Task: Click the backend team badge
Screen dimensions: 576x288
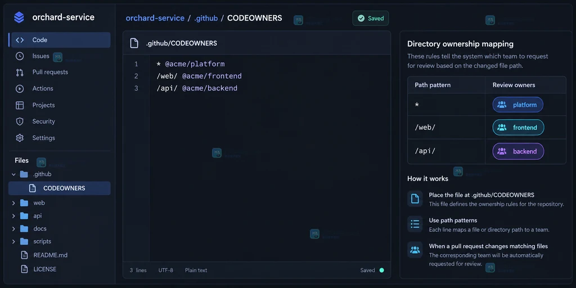Action: 518,151
